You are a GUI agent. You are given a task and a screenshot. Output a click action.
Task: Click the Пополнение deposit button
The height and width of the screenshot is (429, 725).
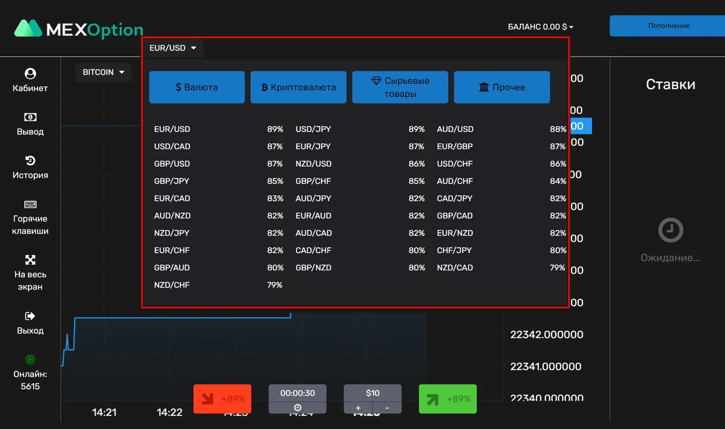pyautogui.click(x=669, y=26)
